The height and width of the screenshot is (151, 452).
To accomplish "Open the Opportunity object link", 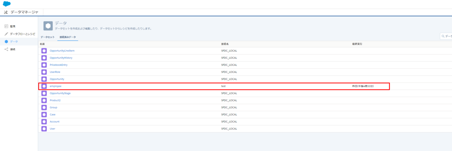I will [57, 79].
